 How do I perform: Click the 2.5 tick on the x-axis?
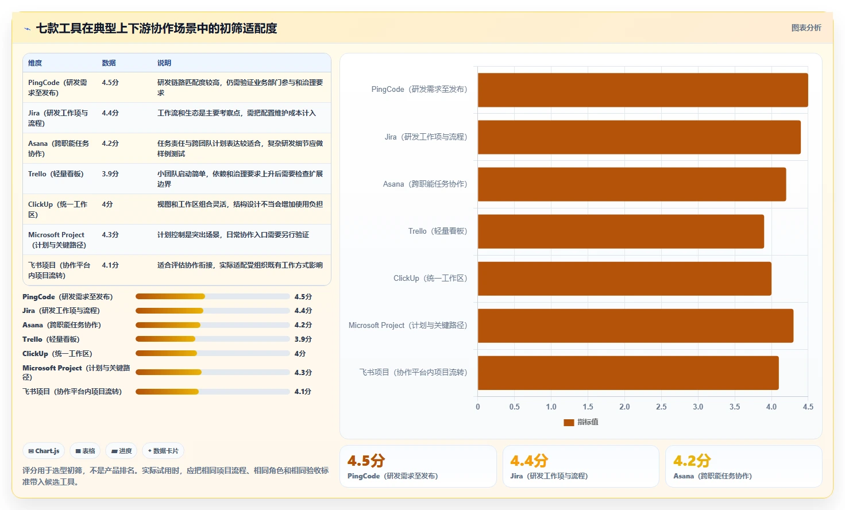661,407
